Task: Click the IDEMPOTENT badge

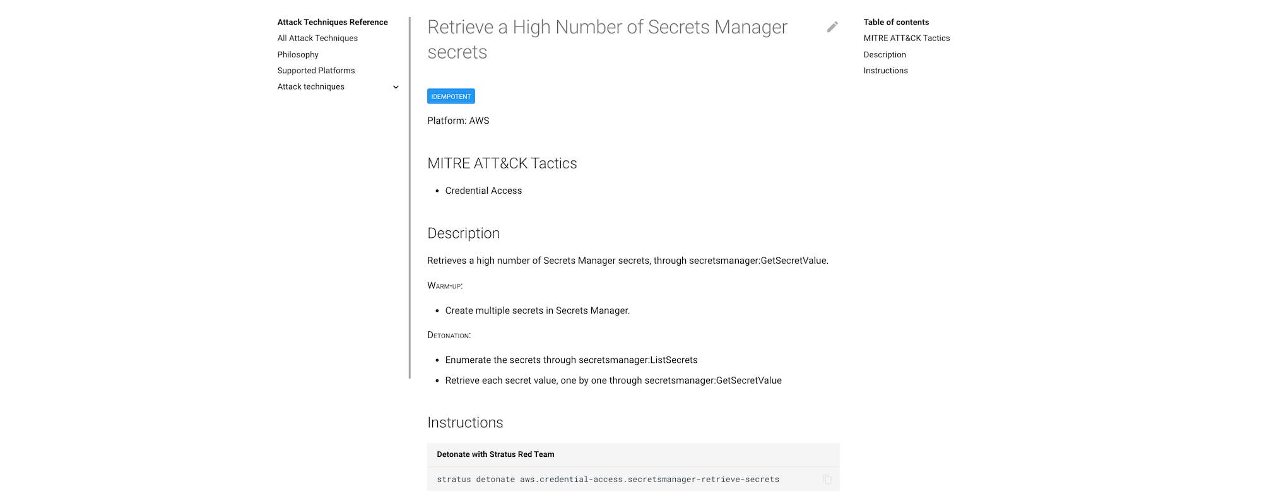Action: click(451, 96)
